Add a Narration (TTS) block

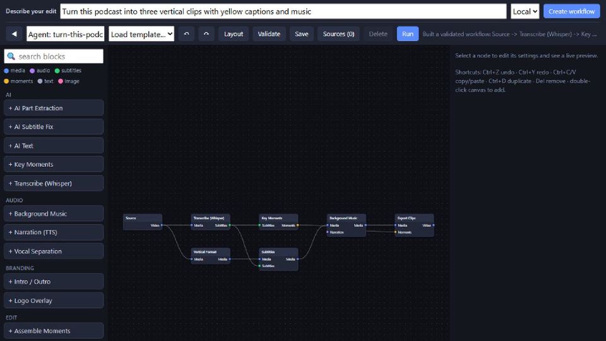click(x=54, y=232)
